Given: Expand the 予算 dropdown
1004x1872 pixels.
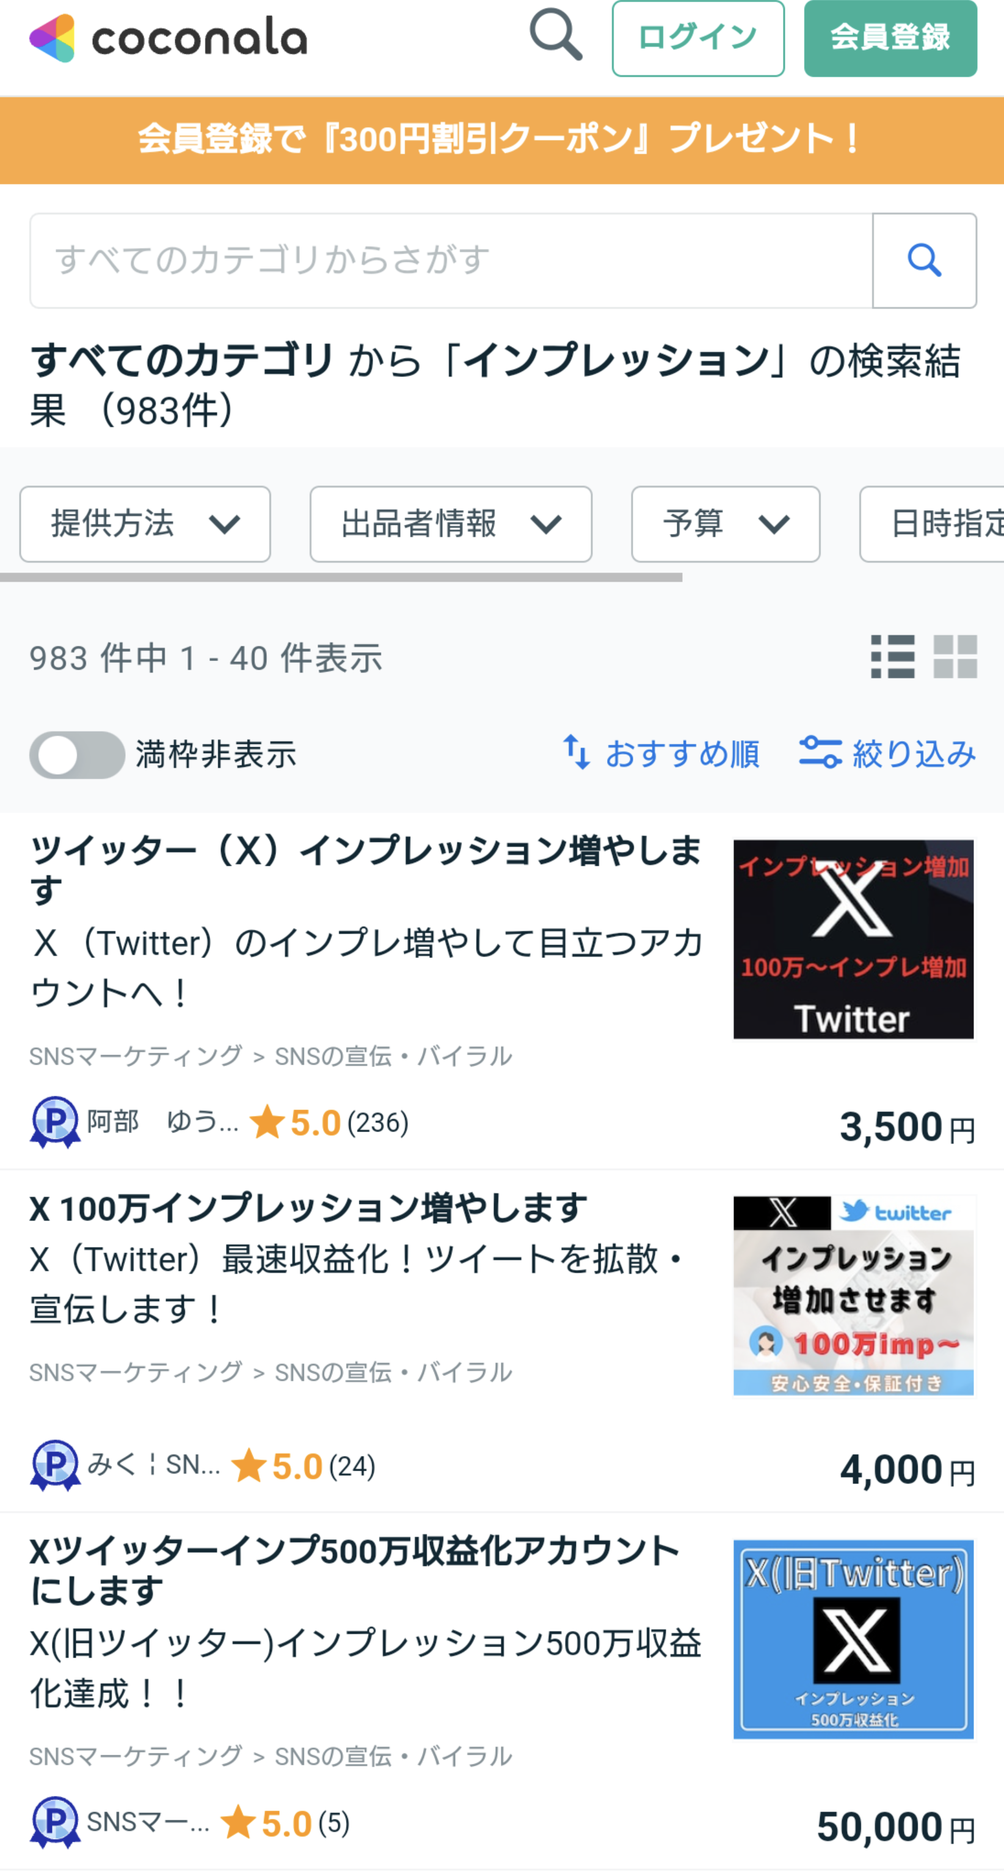Looking at the screenshot, I should click(726, 524).
